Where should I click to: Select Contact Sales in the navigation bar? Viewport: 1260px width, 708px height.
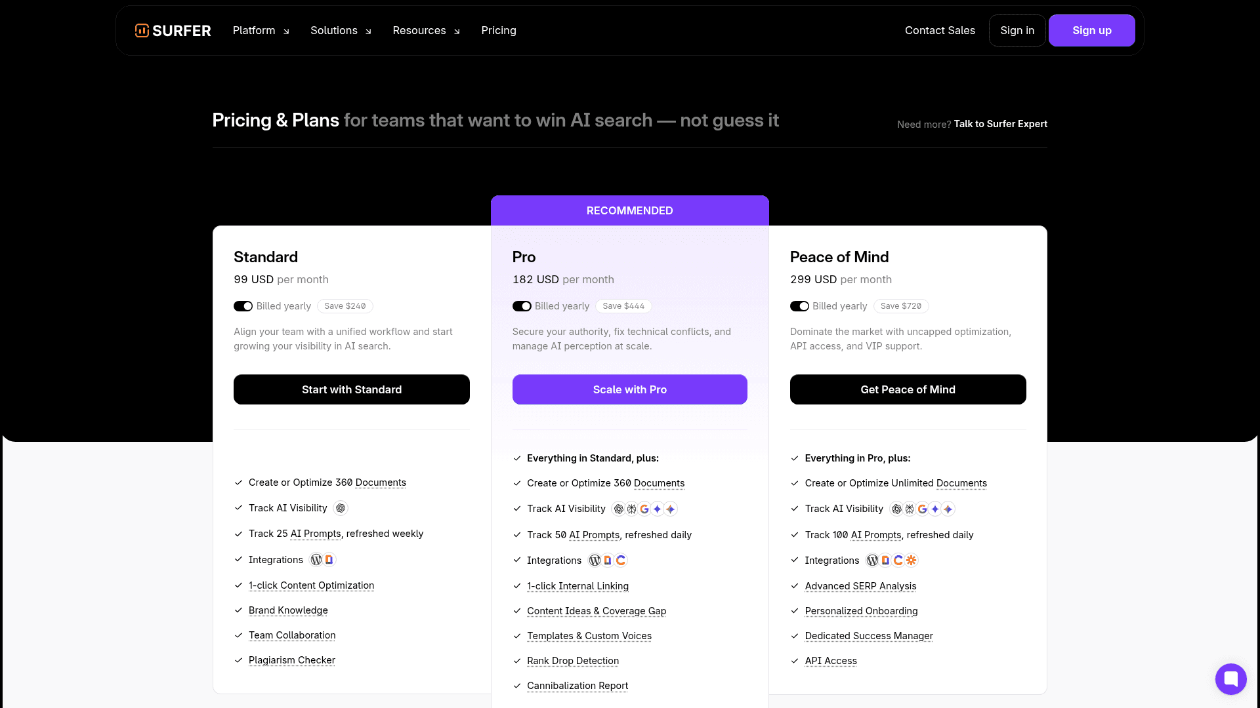pyautogui.click(x=940, y=30)
